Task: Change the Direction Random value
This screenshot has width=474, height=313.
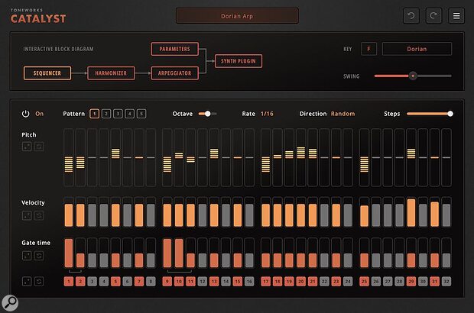Action: pyautogui.click(x=343, y=114)
